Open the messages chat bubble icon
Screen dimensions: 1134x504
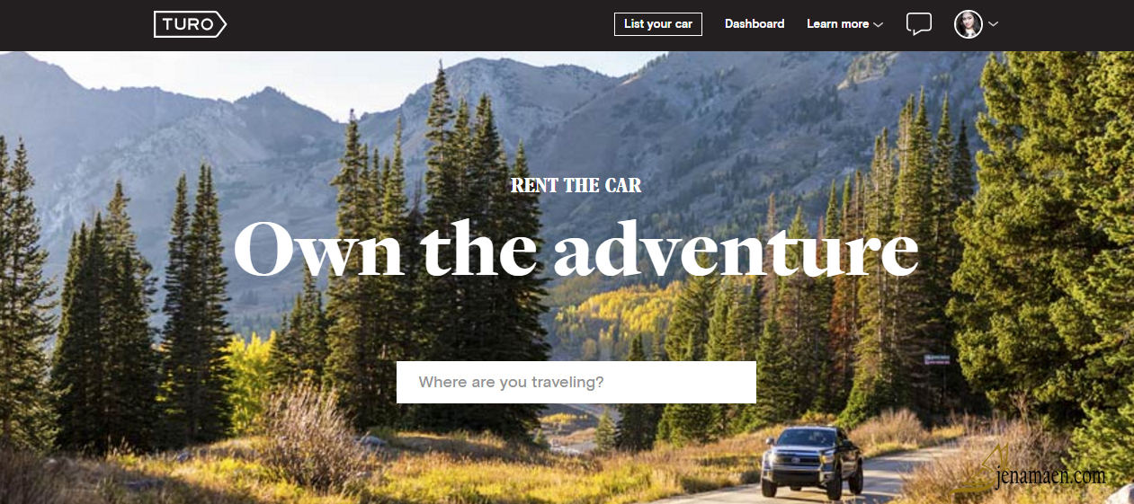click(918, 24)
